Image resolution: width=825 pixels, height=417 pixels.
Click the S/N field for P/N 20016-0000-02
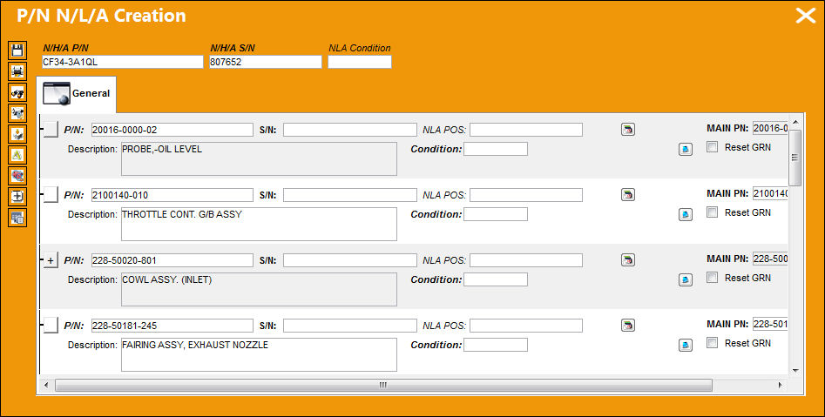click(350, 130)
